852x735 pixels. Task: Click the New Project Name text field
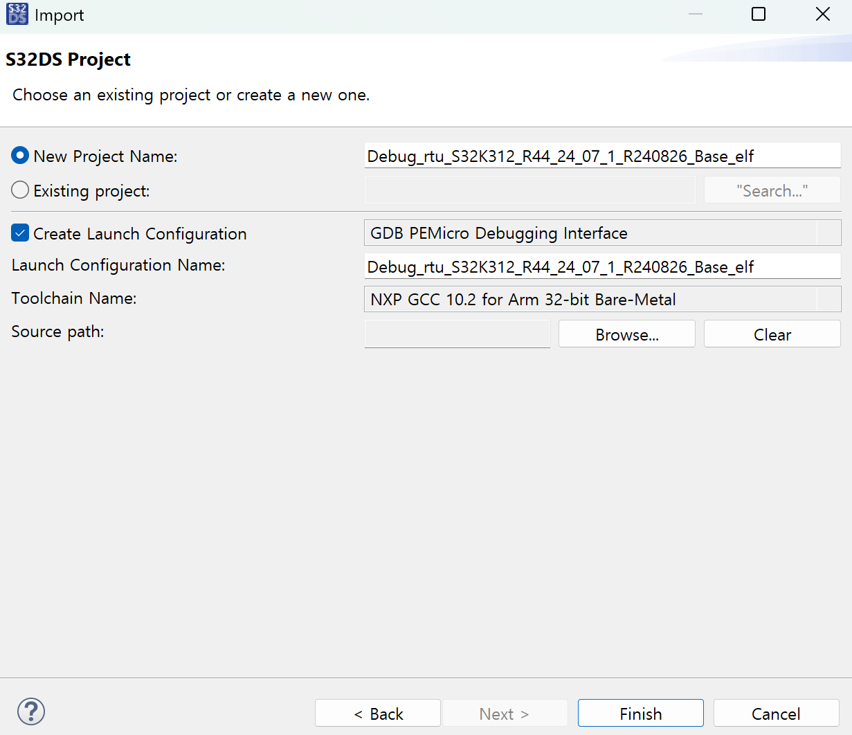pyautogui.click(x=602, y=156)
